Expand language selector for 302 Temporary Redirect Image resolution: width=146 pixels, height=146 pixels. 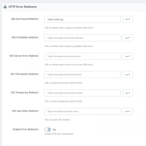tap(128, 93)
